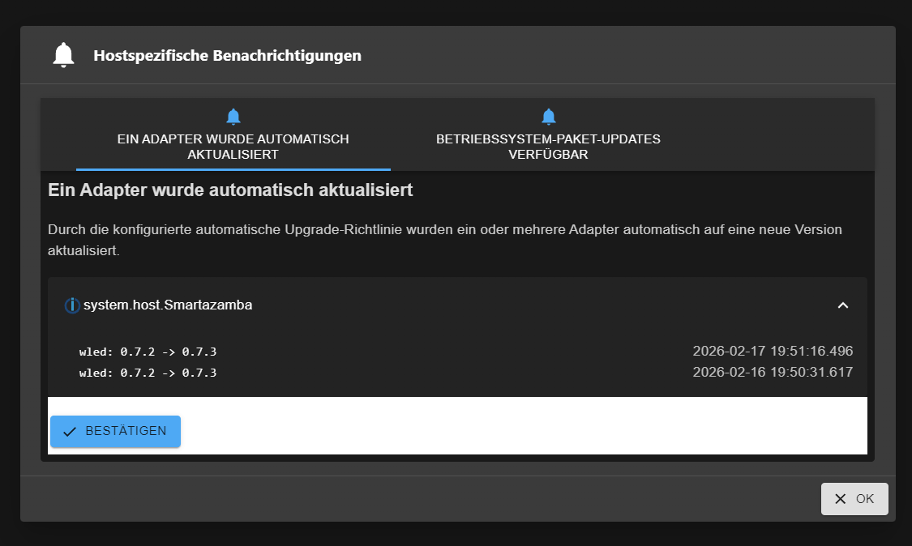Close the dialog via the OK label

click(865, 499)
